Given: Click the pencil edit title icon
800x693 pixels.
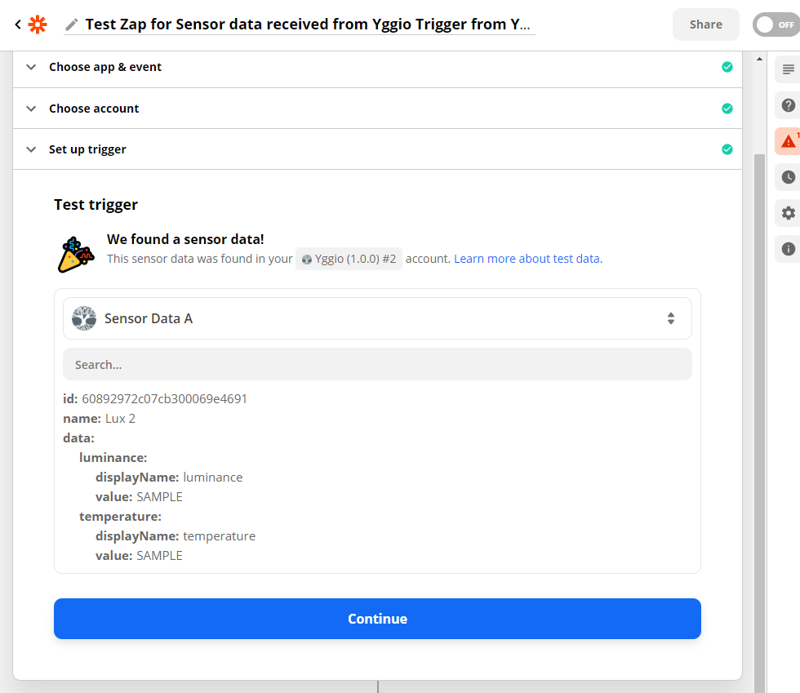Looking at the screenshot, I should point(72,24).
